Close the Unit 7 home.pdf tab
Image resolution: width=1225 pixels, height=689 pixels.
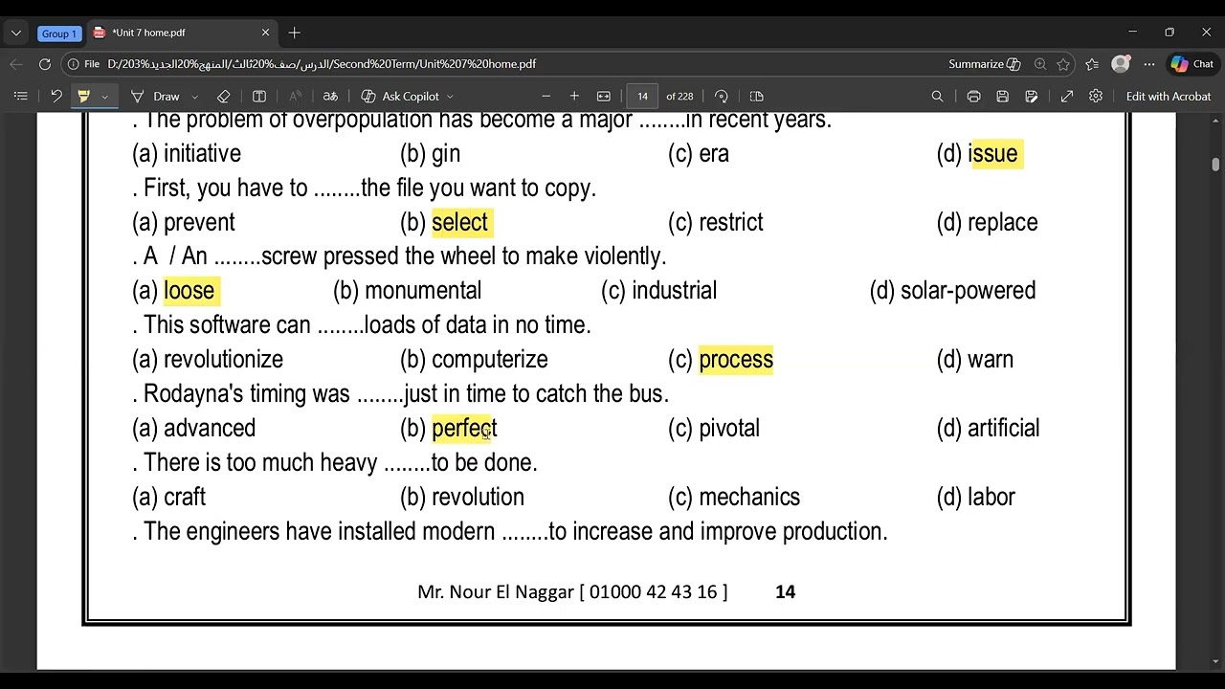(266, 33)
